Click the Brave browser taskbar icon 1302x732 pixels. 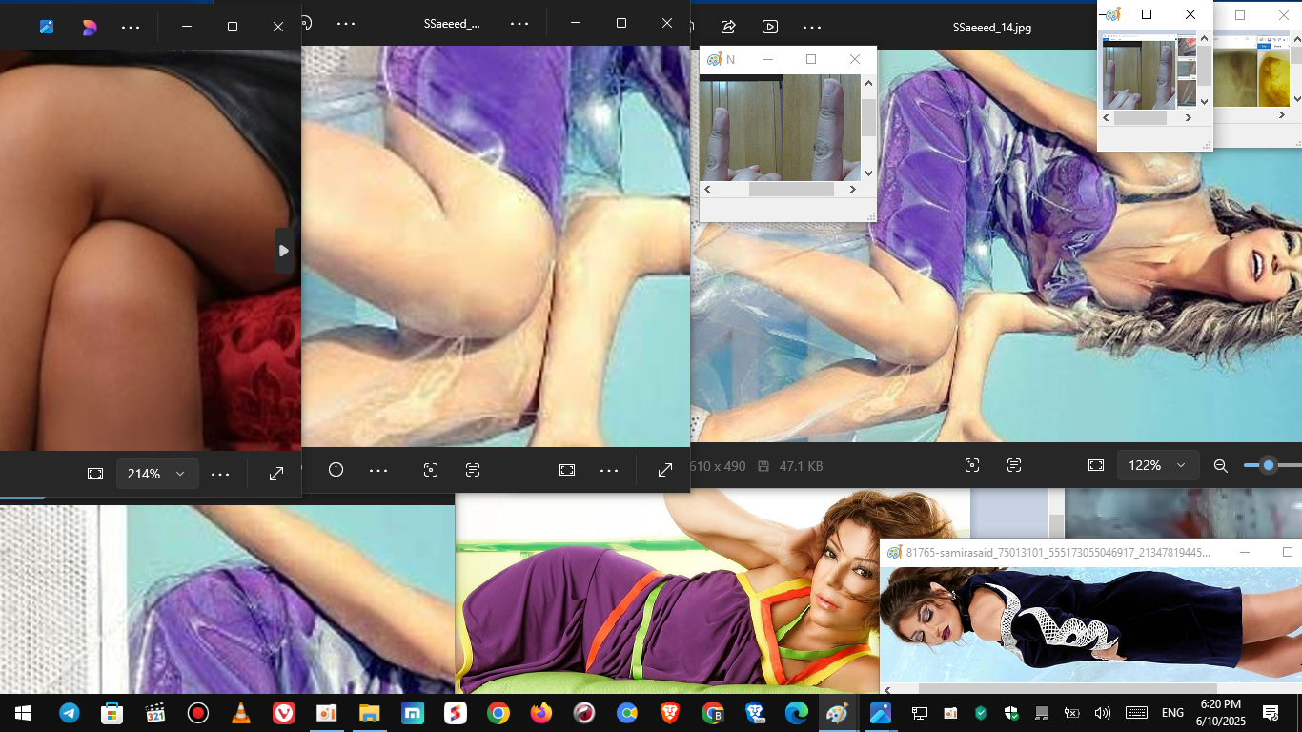pos(670,713)
